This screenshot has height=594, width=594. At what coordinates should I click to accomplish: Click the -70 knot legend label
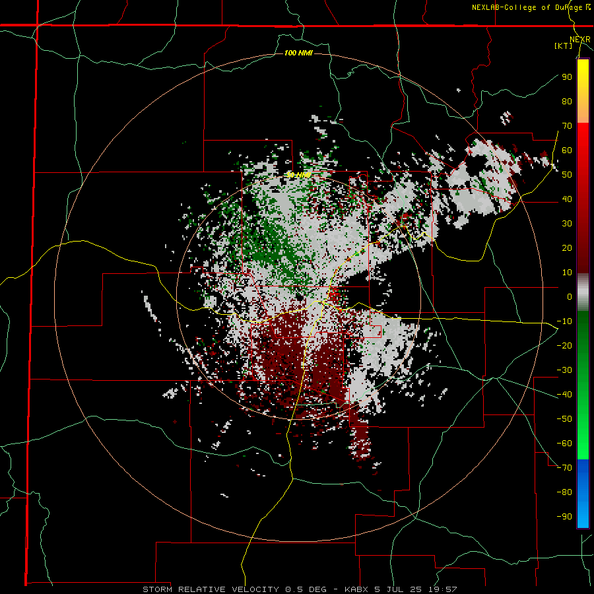[564, 468]
